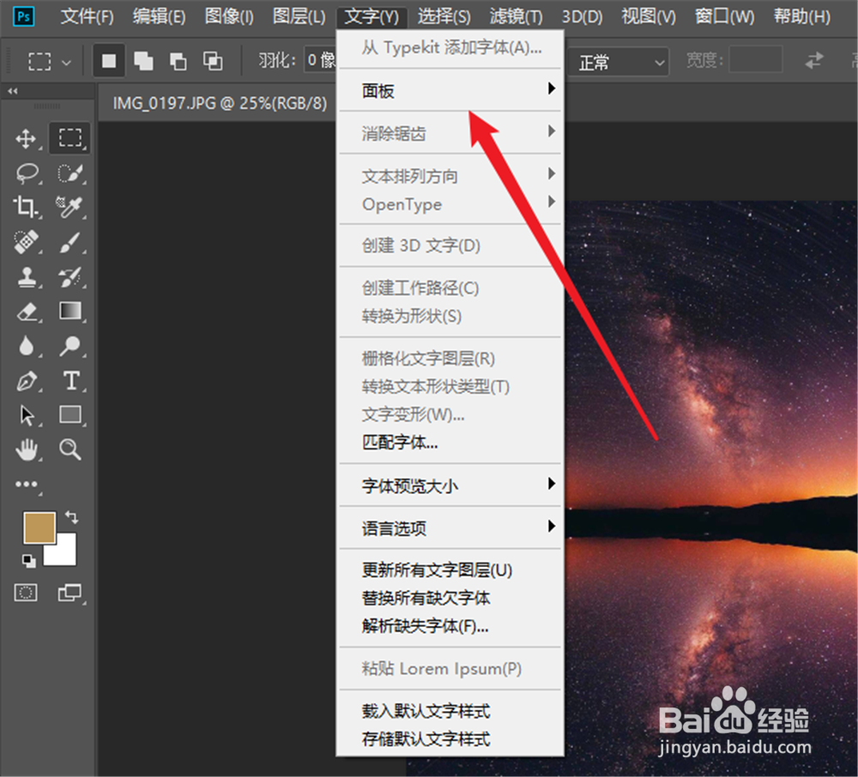Close the open 文字(Y) menu

(x=372, y=17)
